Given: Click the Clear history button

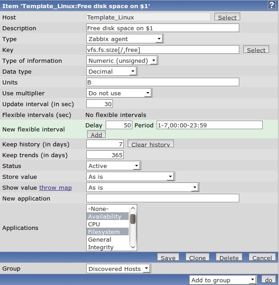Looking at the screenshot, I should click(151, 145).
